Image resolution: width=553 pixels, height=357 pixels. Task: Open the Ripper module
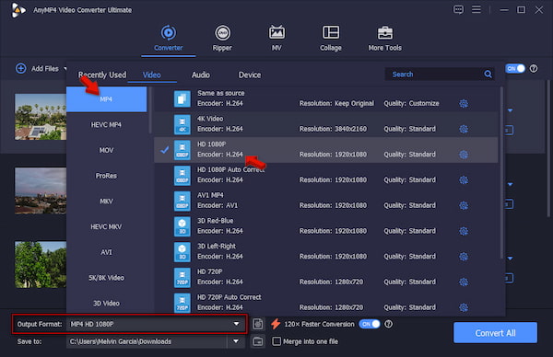click(222, 38)
